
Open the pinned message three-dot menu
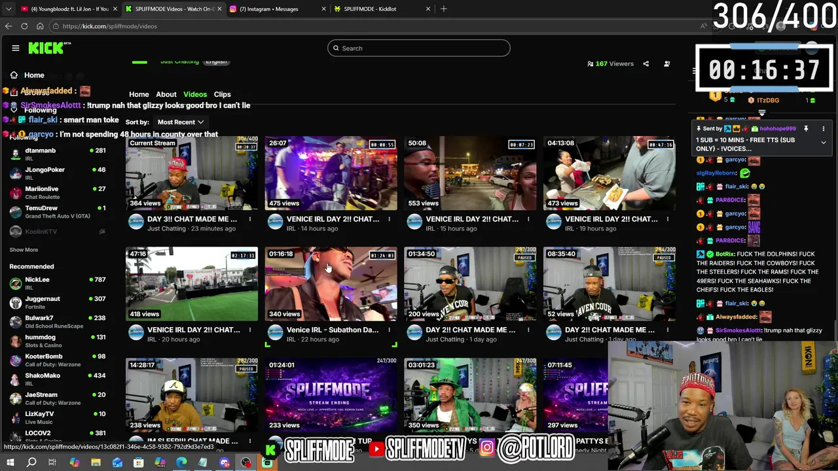[824, 129]
